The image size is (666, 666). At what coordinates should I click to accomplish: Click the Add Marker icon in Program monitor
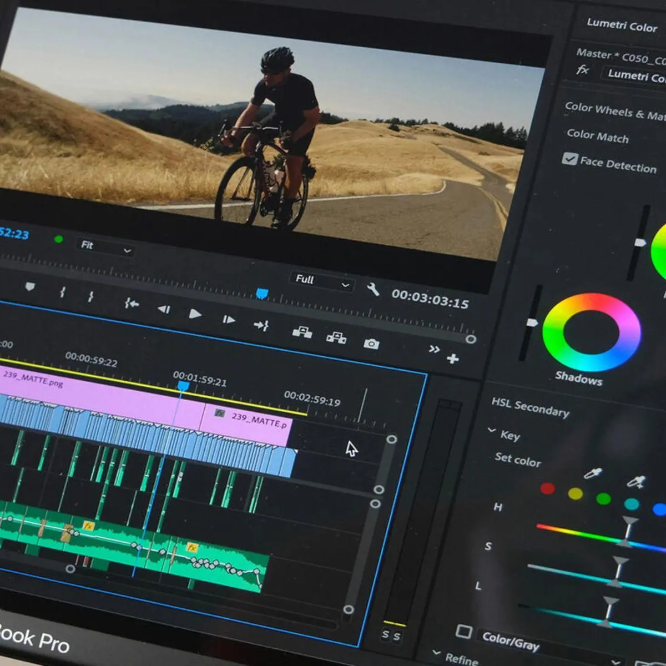30,286
